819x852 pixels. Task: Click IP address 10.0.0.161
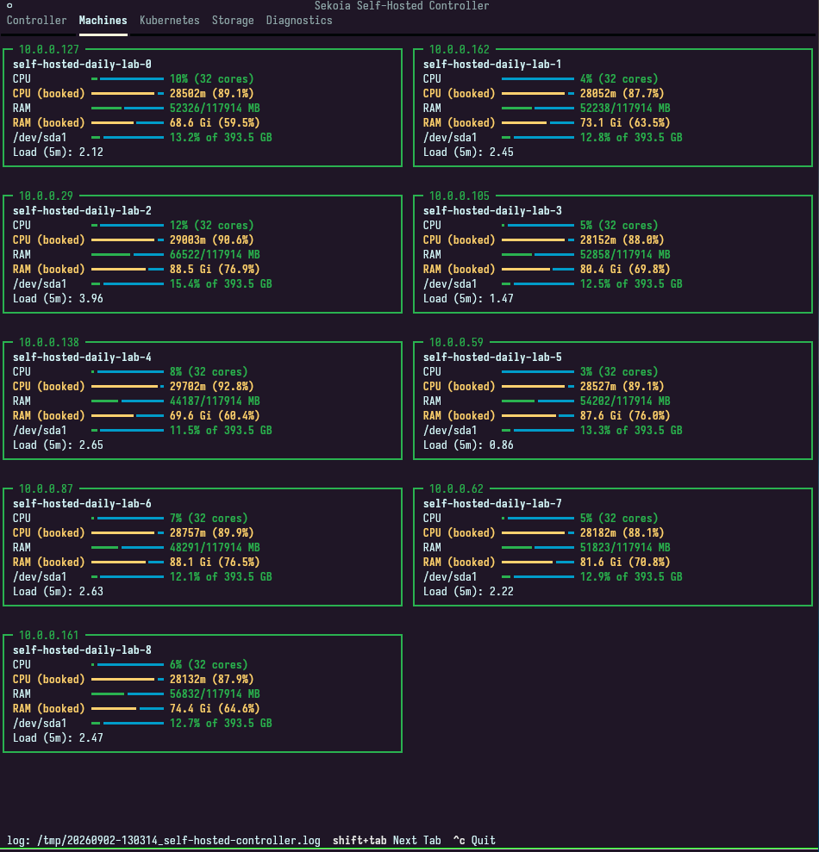[x=49, y=635]
